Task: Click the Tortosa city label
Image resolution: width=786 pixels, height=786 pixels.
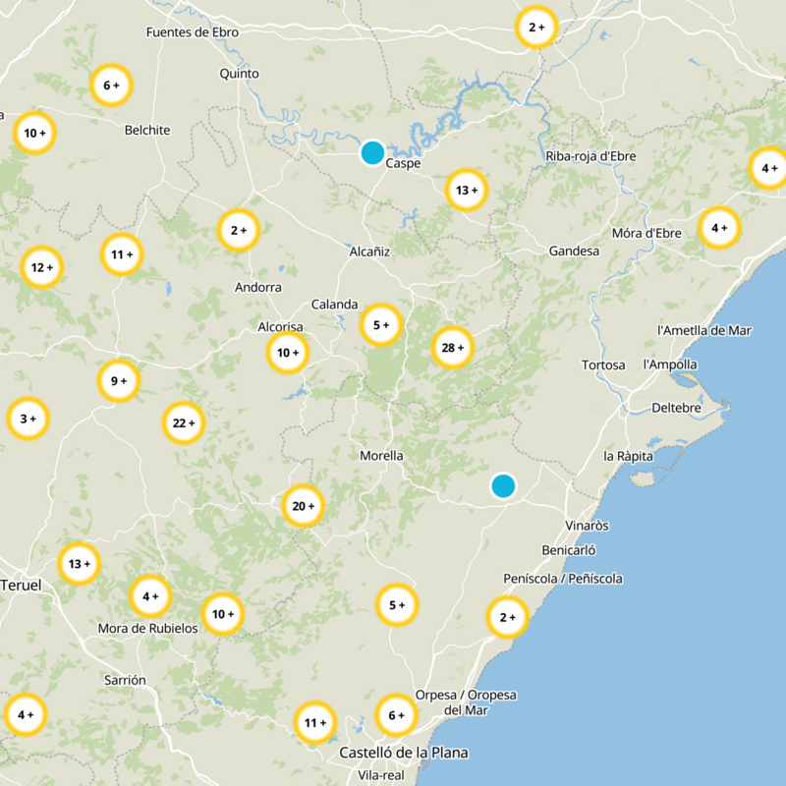Action: click(603, 365)
